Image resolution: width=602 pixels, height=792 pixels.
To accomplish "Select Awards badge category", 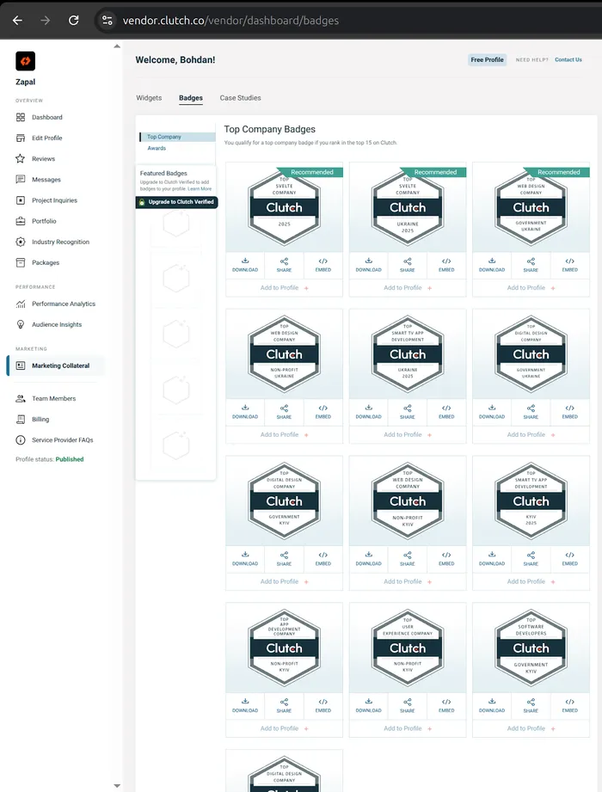I will pos(157,148).
